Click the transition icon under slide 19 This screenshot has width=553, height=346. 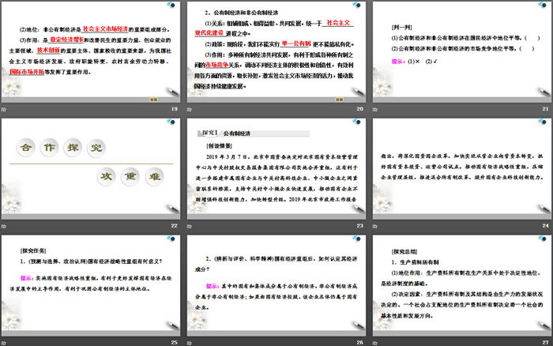pyautogui.click(x=4, y=111)
